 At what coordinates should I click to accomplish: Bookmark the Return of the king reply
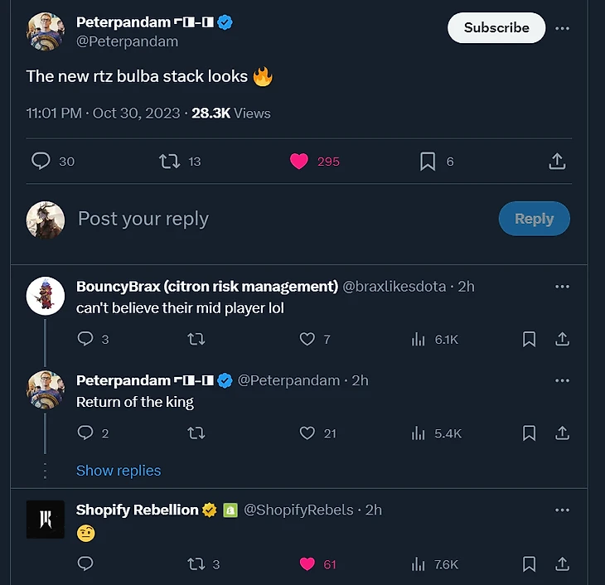(529, 433)
